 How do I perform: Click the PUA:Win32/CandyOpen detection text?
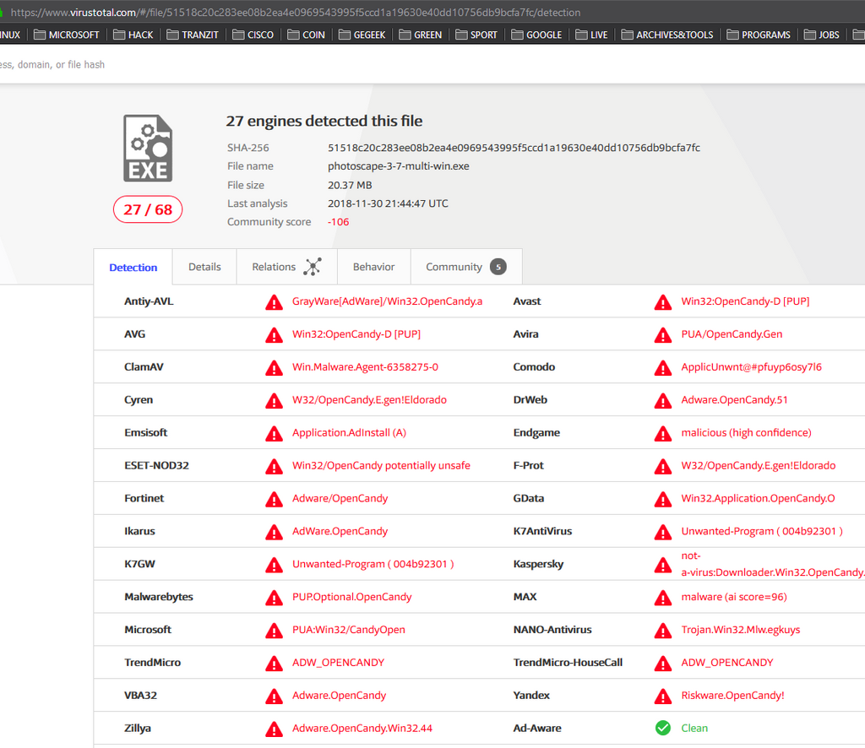(x=349, y=630)
